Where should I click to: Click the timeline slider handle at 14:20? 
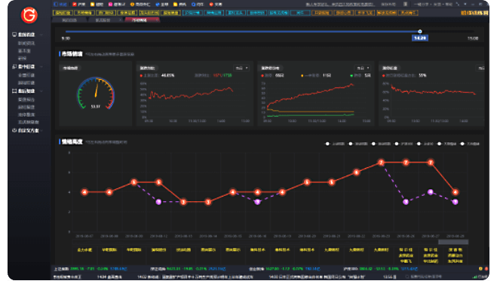(x=419, y=32)
